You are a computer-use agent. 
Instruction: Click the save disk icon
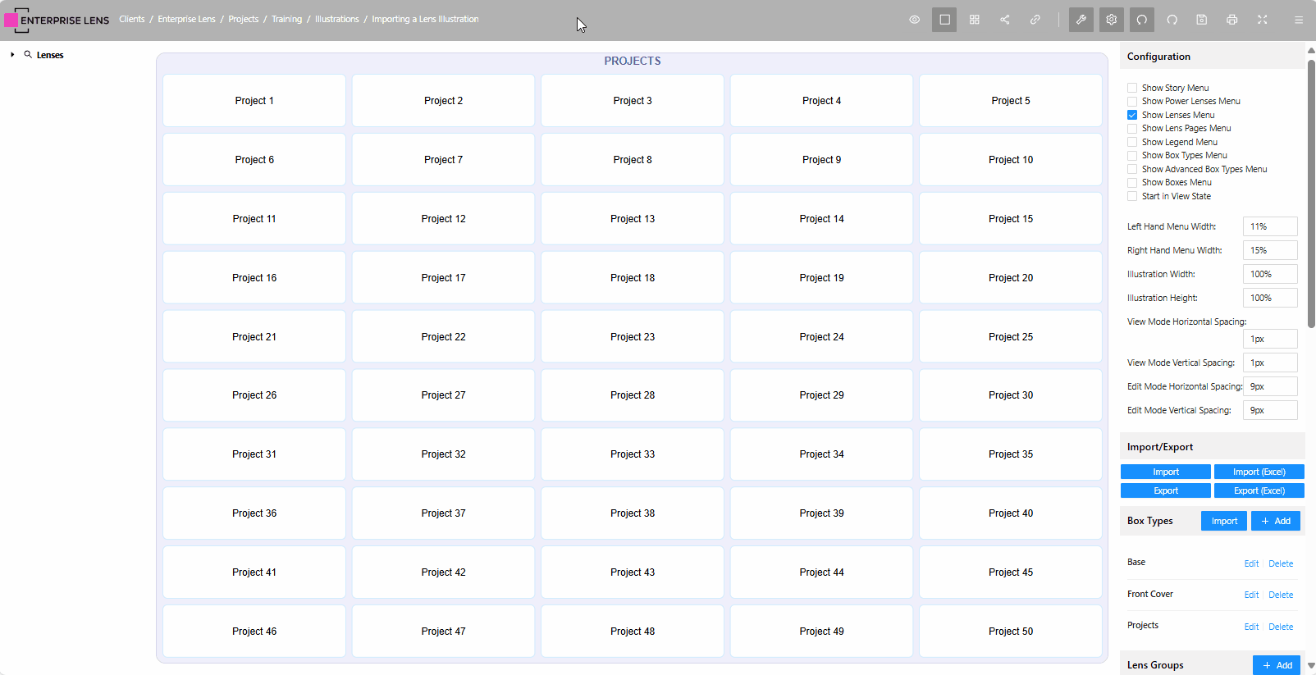pyautogui.click(x=1202, y=20)
